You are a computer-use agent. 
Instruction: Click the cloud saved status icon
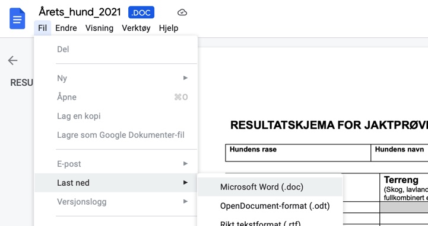(x=182, y=12)
